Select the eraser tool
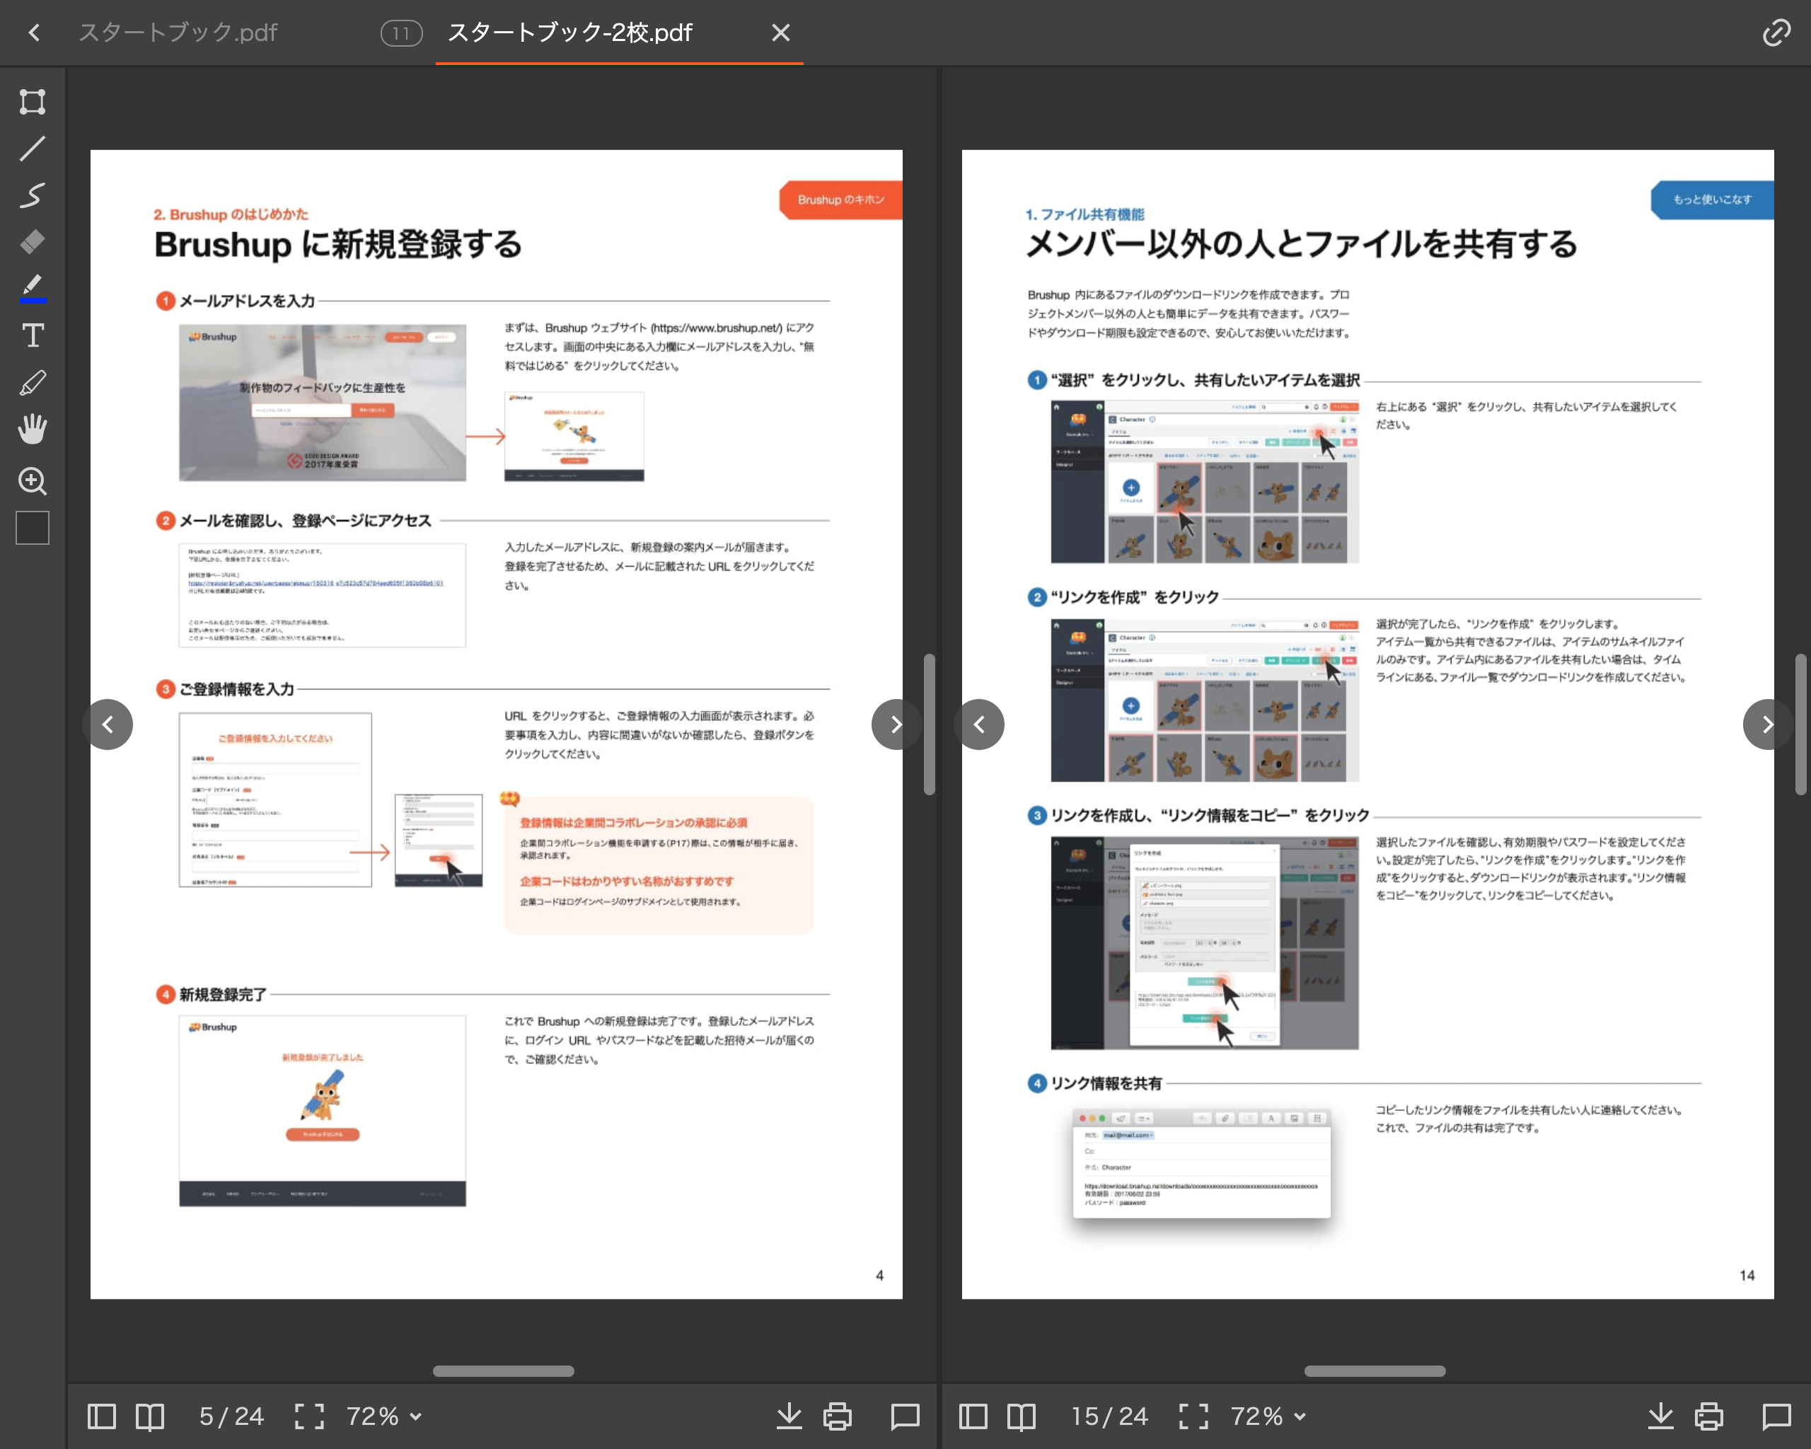The width and height of the screenshot is (1811, 1449). coord(32,242)
